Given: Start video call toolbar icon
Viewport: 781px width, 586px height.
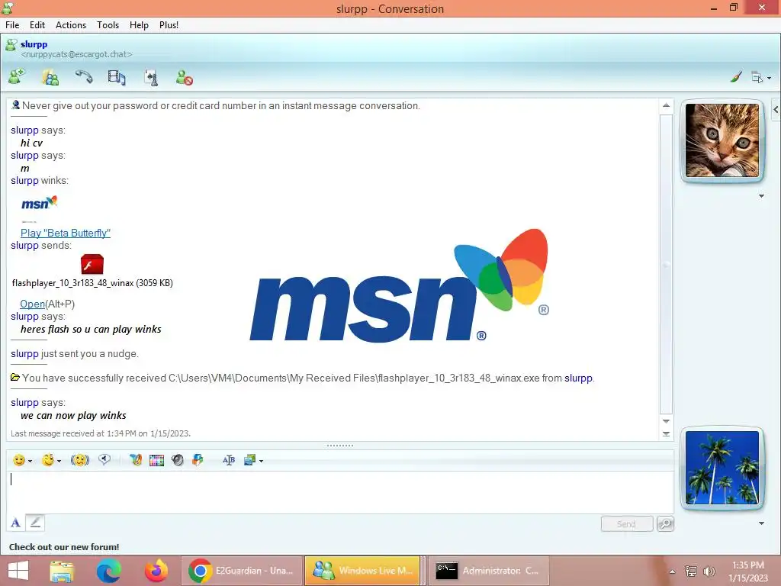Looking at the screenshot, I should pyautogui.click(x=117, y=77).
